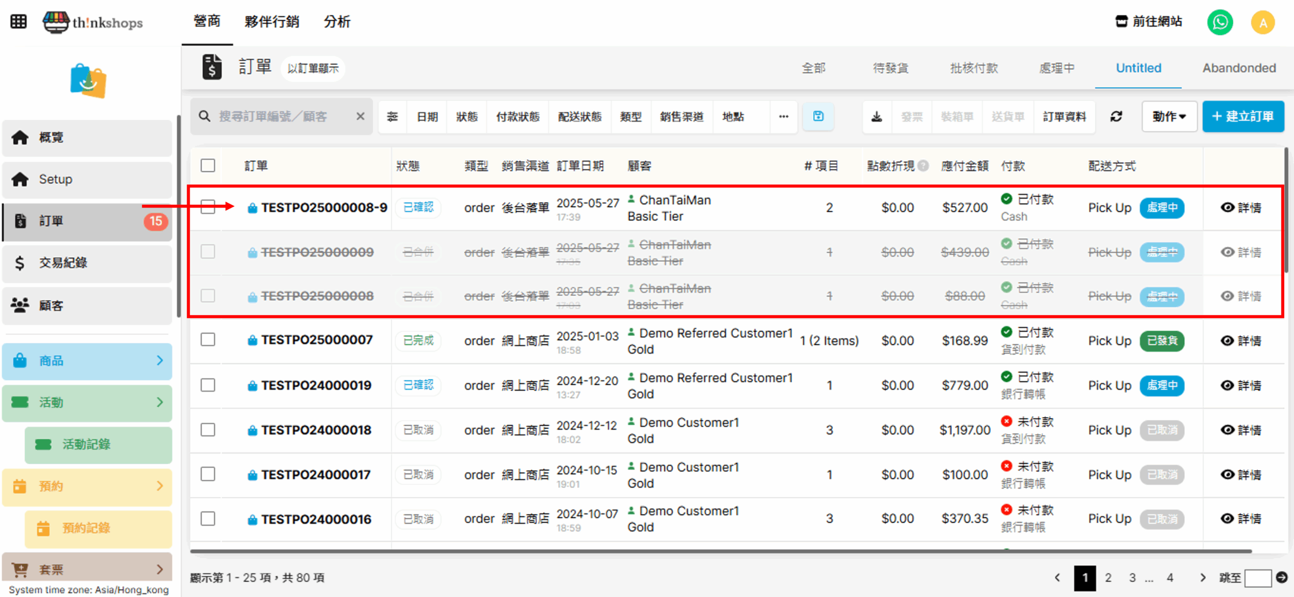Select checkbox for order TESTPO24000018
This screenshot has width=1294, height=597.
[208, 430]
